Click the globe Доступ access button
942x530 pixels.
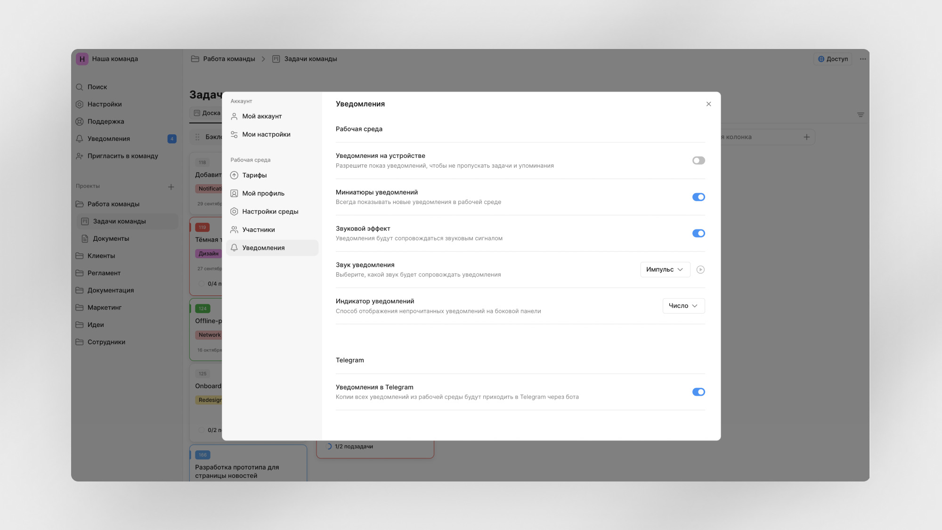[833, 59]
